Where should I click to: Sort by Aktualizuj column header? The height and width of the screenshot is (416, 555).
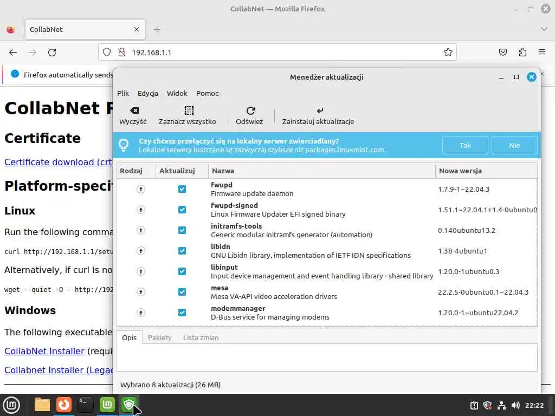(182, 171)
